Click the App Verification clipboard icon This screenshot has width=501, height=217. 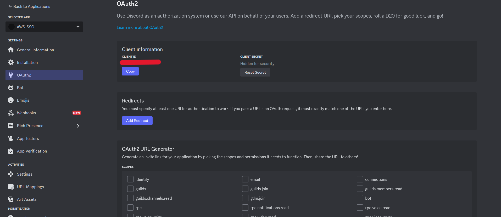click(11, 151)
